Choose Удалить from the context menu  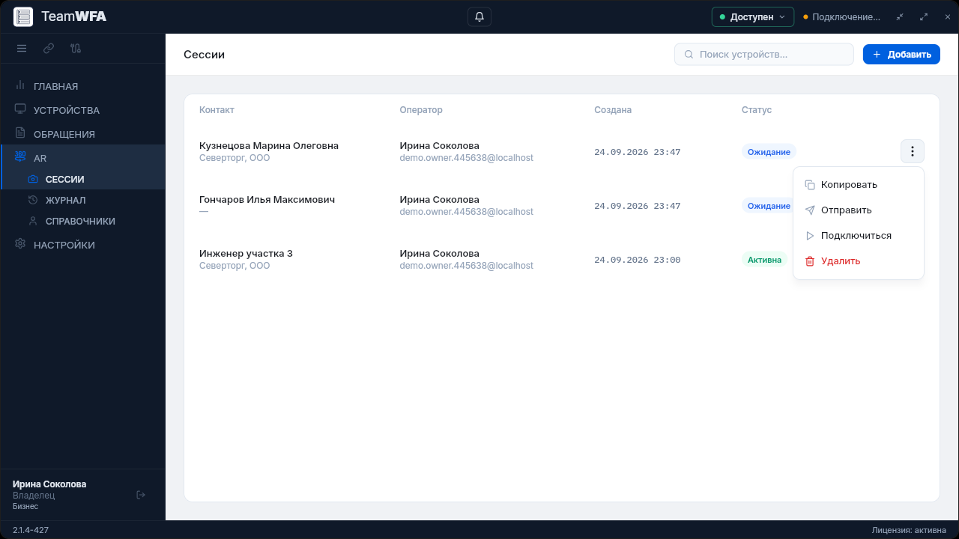(x=859, y=261)
